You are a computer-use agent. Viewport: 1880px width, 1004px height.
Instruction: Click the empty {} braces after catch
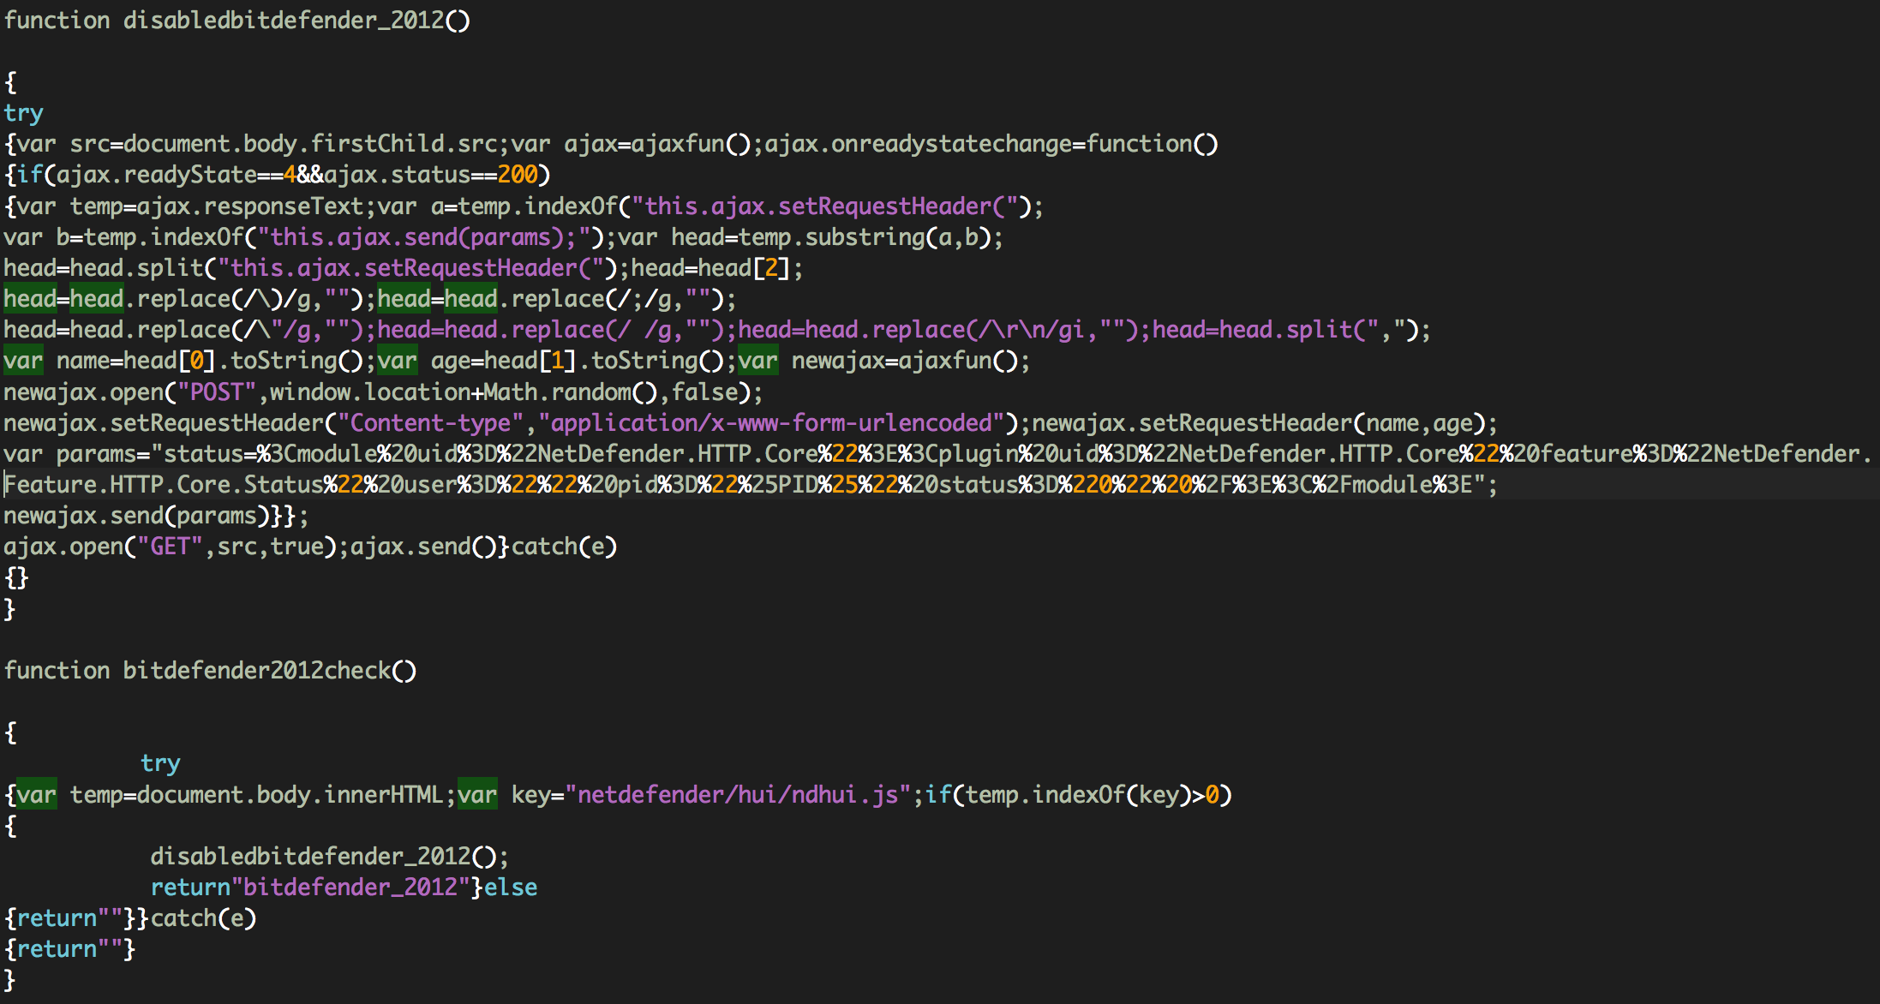click(16, 578)
